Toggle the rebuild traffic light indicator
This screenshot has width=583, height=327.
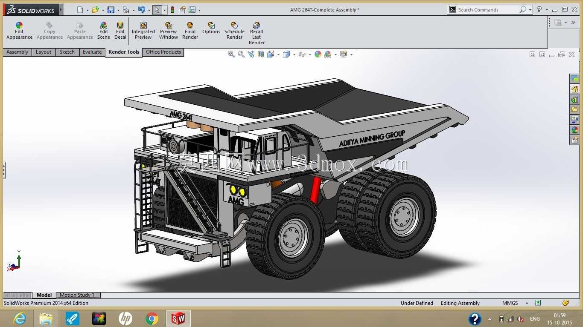click(172, 10)
